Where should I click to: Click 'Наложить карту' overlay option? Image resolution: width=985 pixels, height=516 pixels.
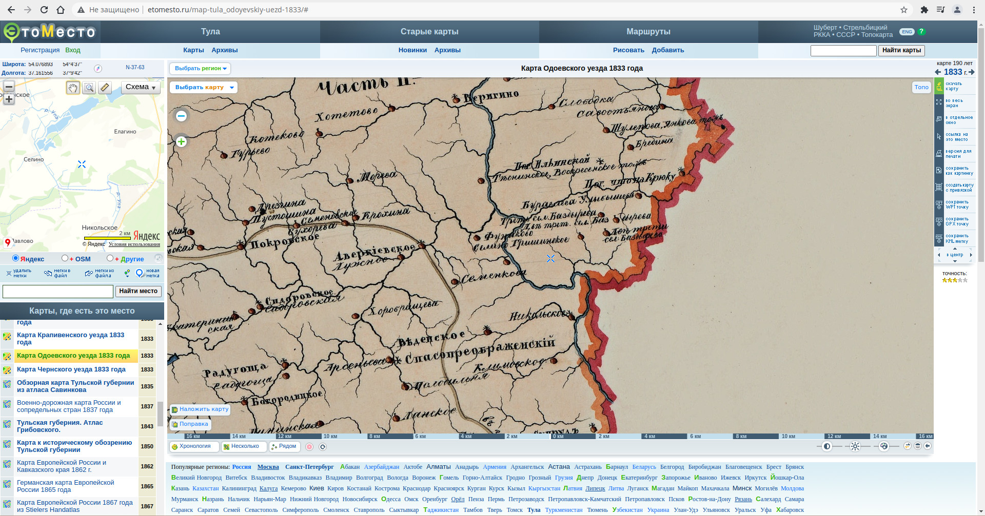point(200,409)
